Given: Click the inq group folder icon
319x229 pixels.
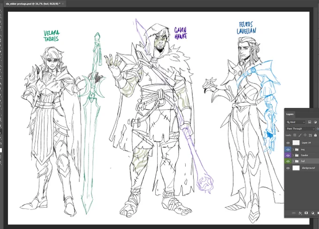Looking at the screenshot, I should coord(297,150).
